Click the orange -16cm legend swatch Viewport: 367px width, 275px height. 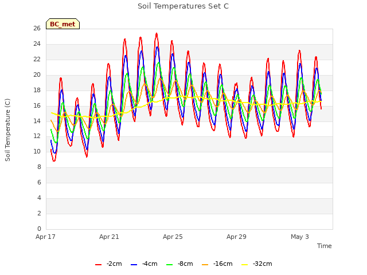pyautogui.click(x=205, y=265)
